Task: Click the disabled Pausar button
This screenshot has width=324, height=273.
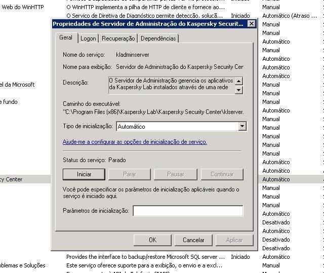Action: 176,174
